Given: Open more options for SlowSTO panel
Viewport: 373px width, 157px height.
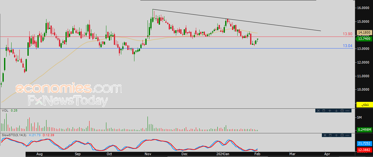Looking at the screenshot, I should pyautogui.click(x=348, y=135).
